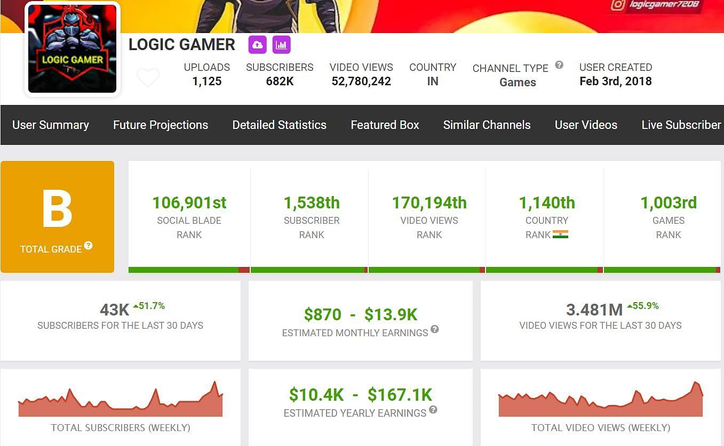Click the 1,538th subscriber rank

pyautogui.click(x=312, y=203)
